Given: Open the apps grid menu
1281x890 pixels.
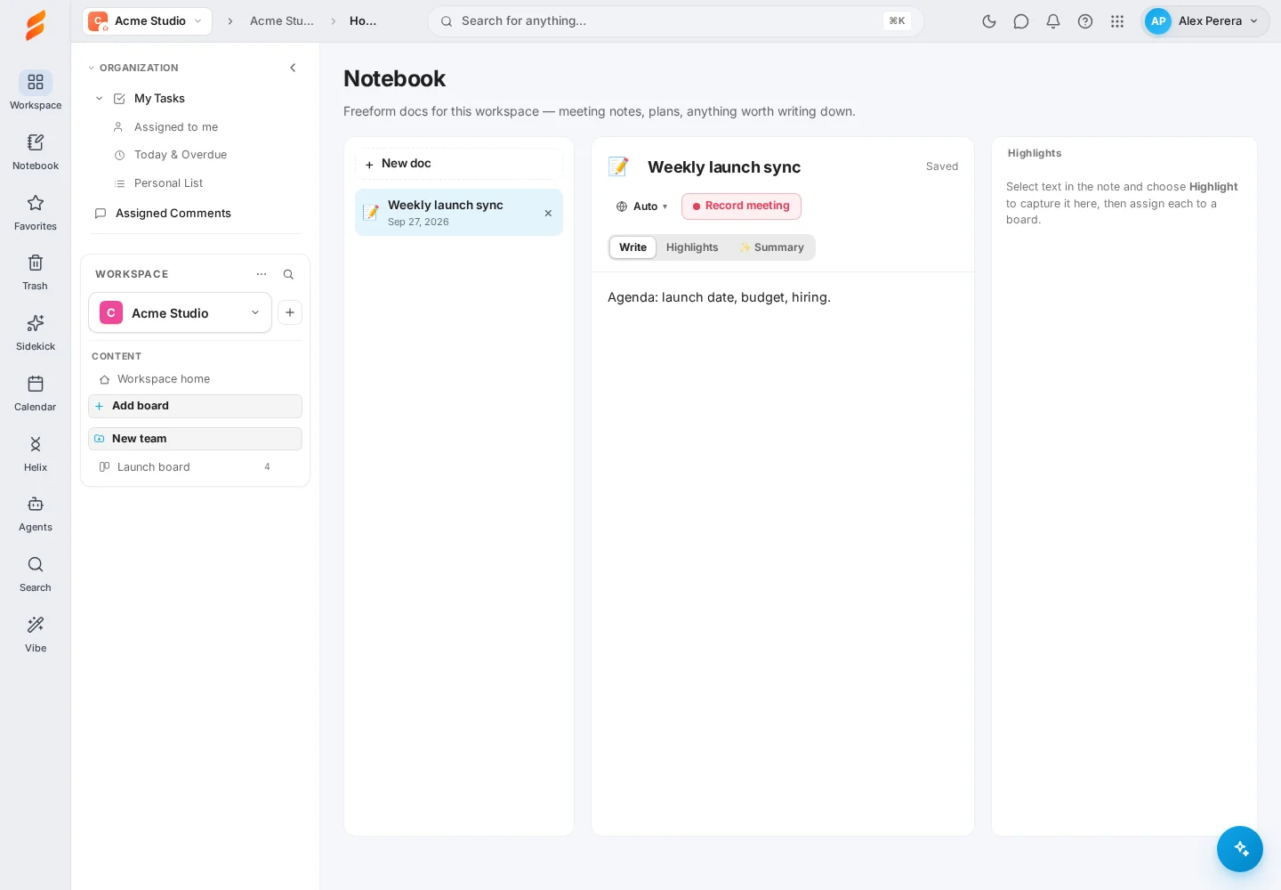Looking at the screenshot, I should (1117, 21).
